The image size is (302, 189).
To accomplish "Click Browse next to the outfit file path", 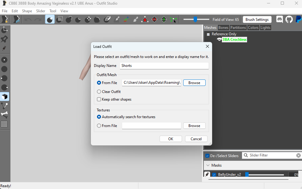I will click(x=194, y=83).
